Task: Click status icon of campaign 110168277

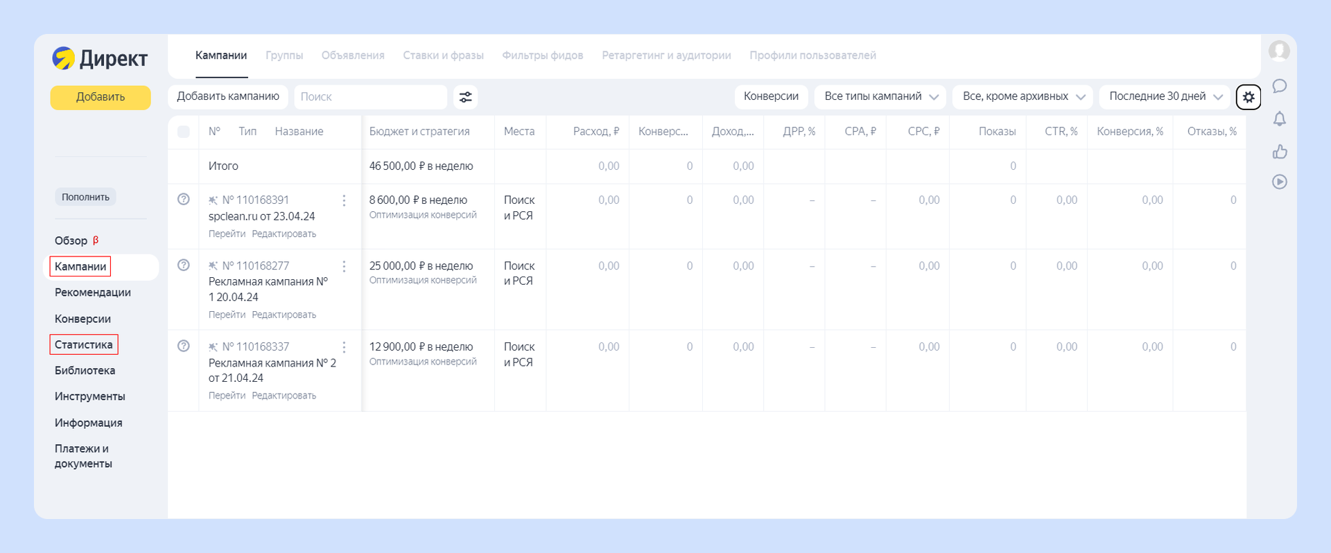Action: [184, 265]
